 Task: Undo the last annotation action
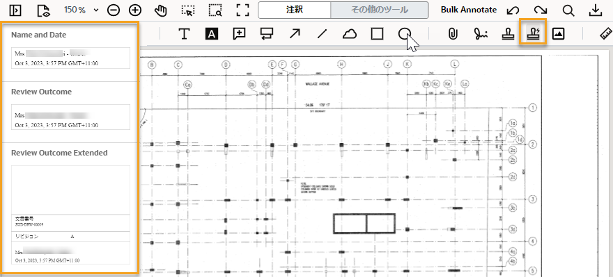coord(513,10)
